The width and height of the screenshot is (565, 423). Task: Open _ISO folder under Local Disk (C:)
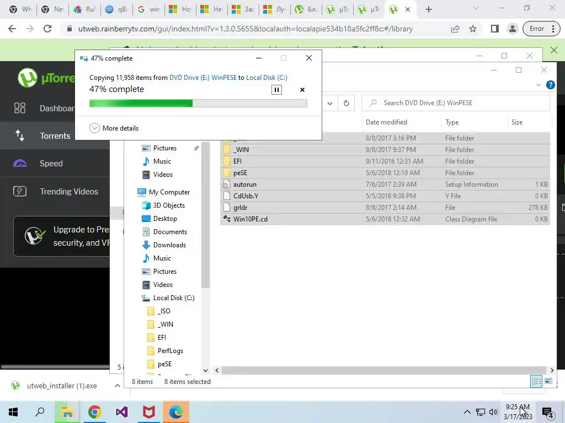pos(159,311)
